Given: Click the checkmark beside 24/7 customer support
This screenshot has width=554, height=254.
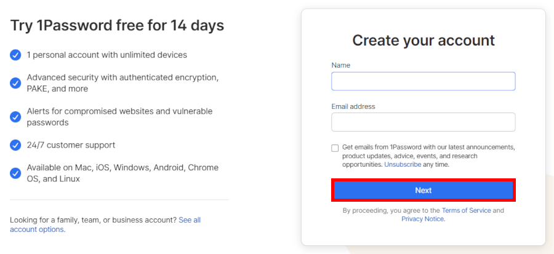Looking at the screenshot, I should pyautogui.click(x=15, y=145).
